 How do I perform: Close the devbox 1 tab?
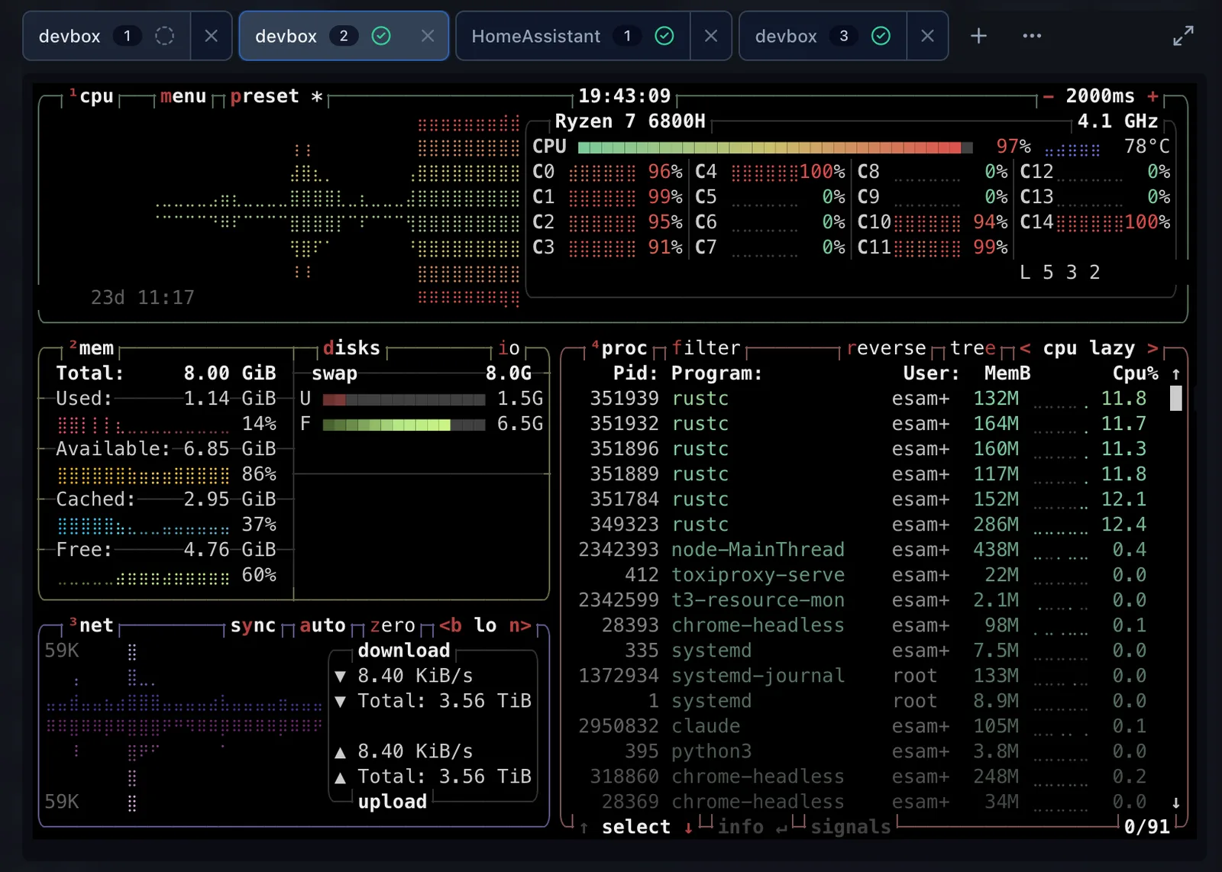pos(212,36)
